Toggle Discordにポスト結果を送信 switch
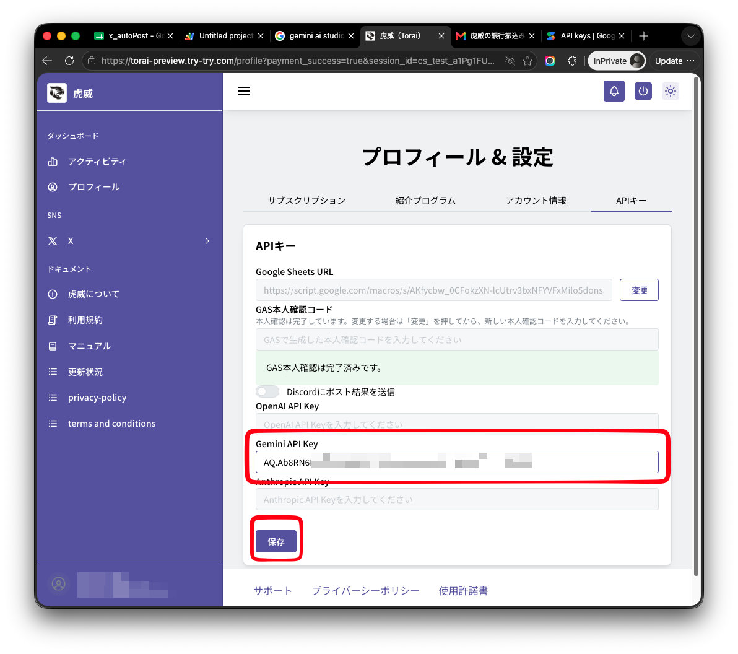The height and width of the screenshot is (654, 738). 267,392
